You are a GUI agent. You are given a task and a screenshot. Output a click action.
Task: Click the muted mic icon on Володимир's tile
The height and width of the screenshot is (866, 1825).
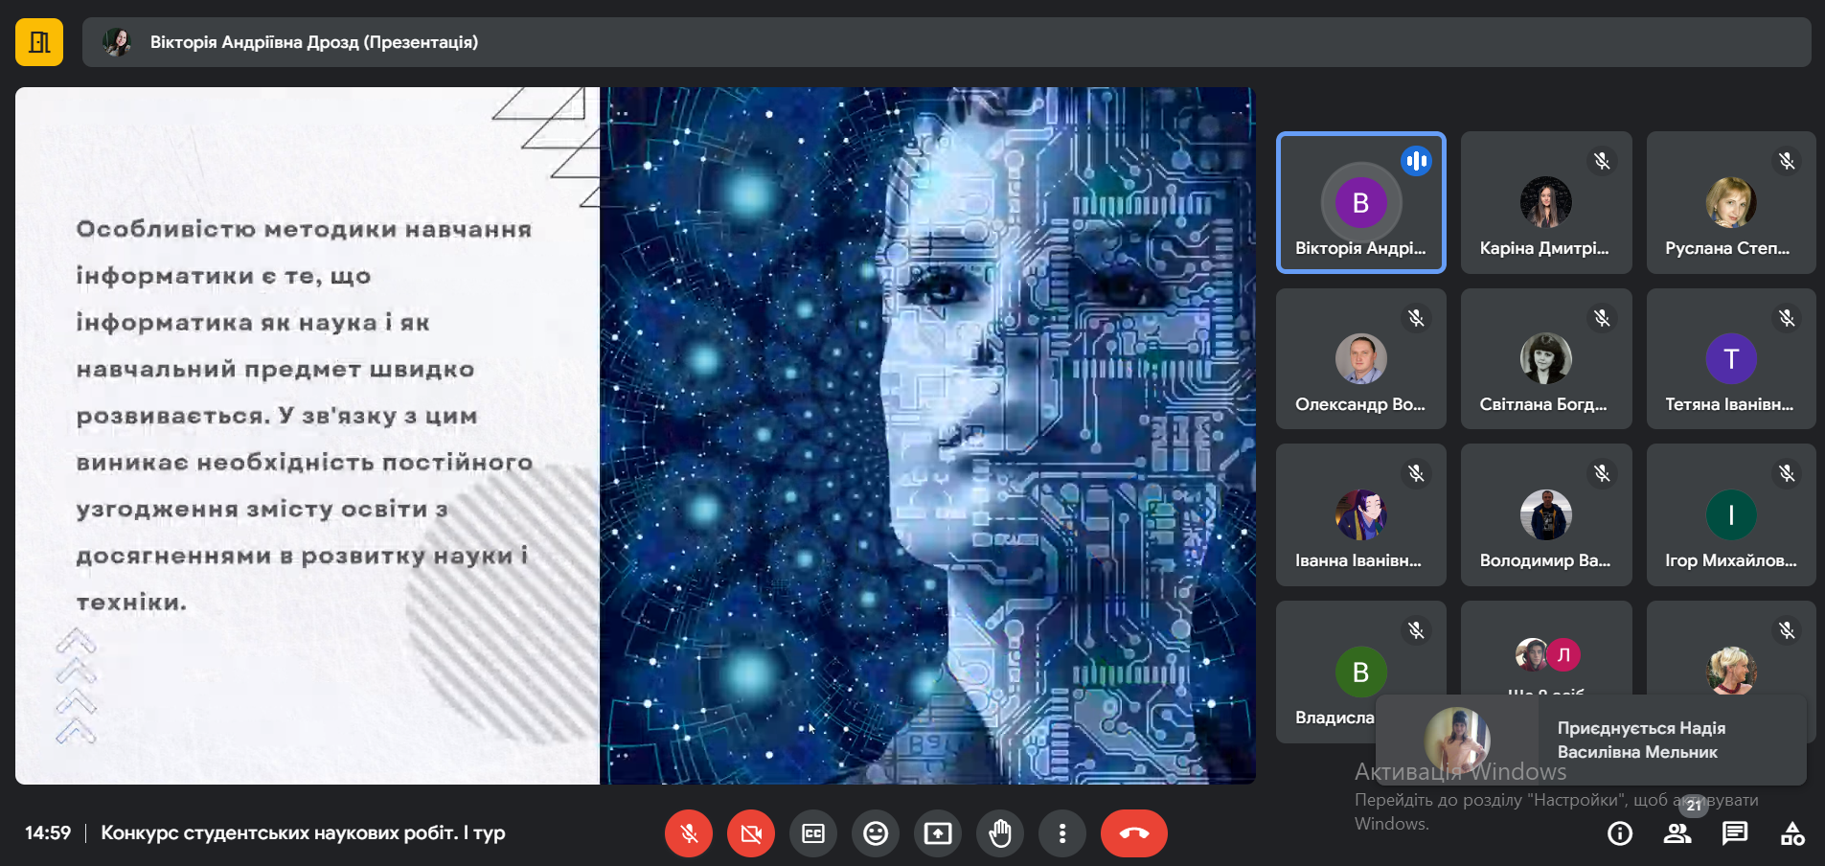pos(1602,473)
